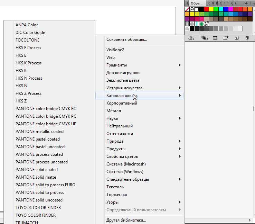Select the magenta swatch in top row
Image resolution: width=255 pixels, height=224 pixels.
tap(230, 9)
